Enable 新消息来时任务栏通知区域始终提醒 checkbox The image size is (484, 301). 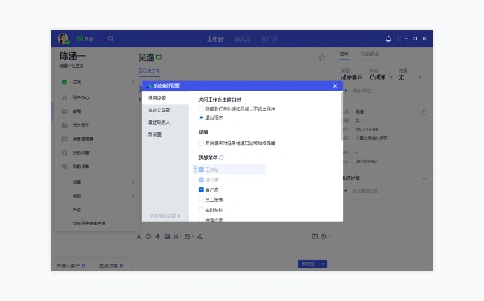[201, 143]
